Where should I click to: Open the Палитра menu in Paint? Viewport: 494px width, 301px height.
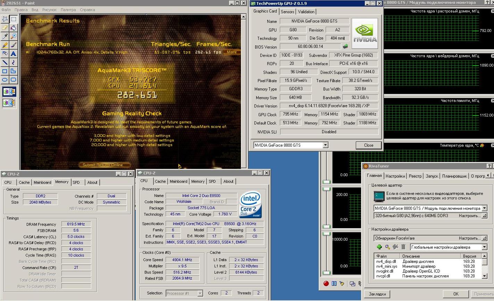click(68, 10)
